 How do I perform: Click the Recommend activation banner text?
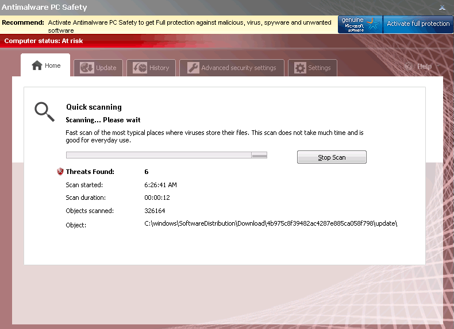coord(190,26)
